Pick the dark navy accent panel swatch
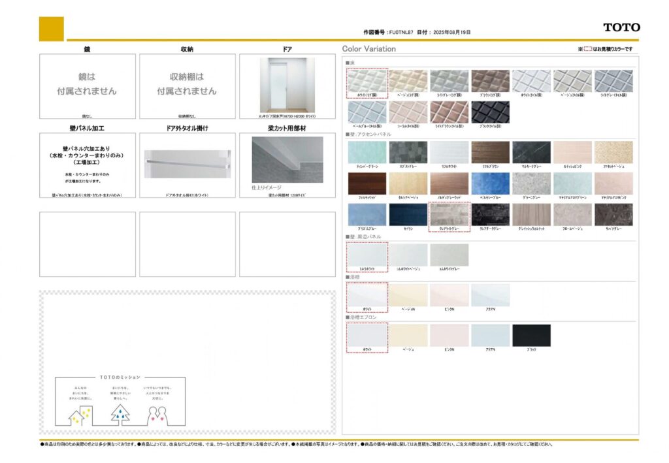Viewport: 669px width, 463px height. point(408,214)
